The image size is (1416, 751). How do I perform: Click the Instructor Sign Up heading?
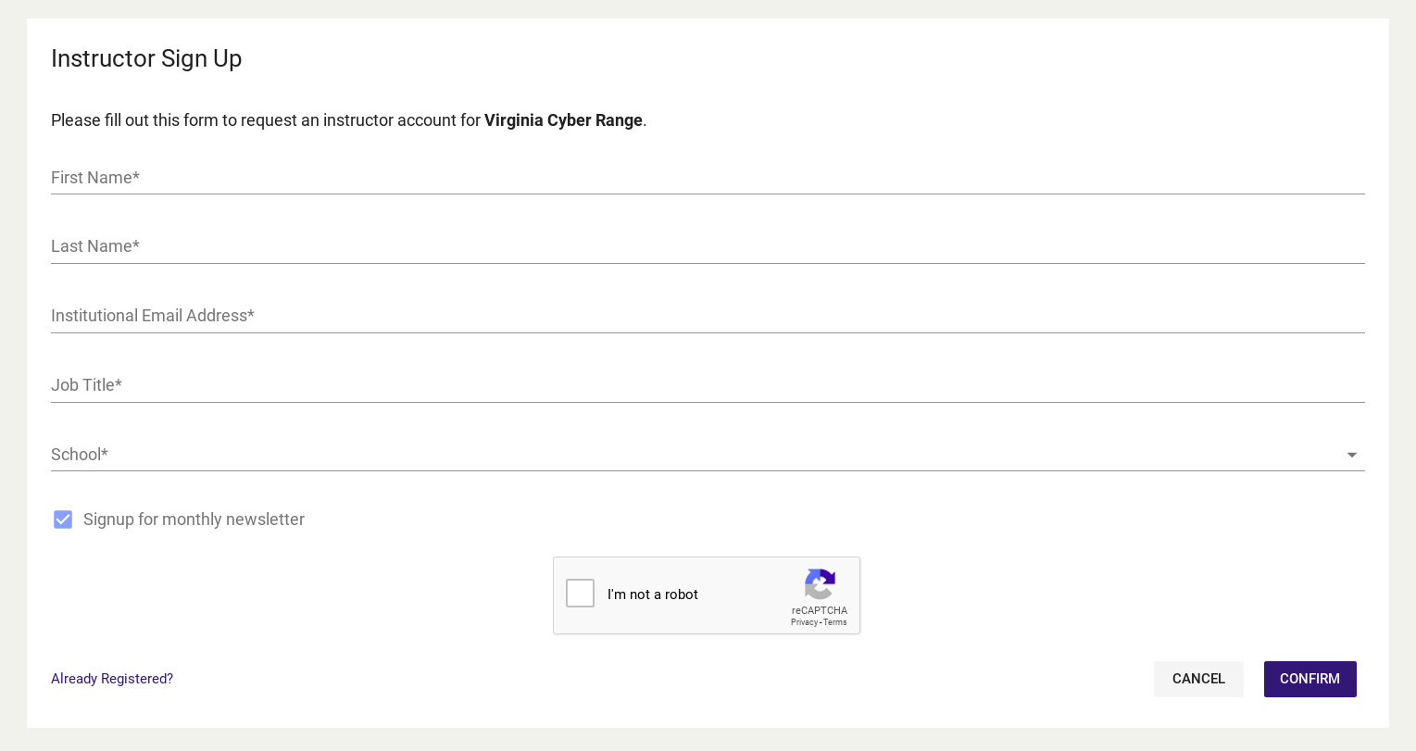(x=146, y=58)
